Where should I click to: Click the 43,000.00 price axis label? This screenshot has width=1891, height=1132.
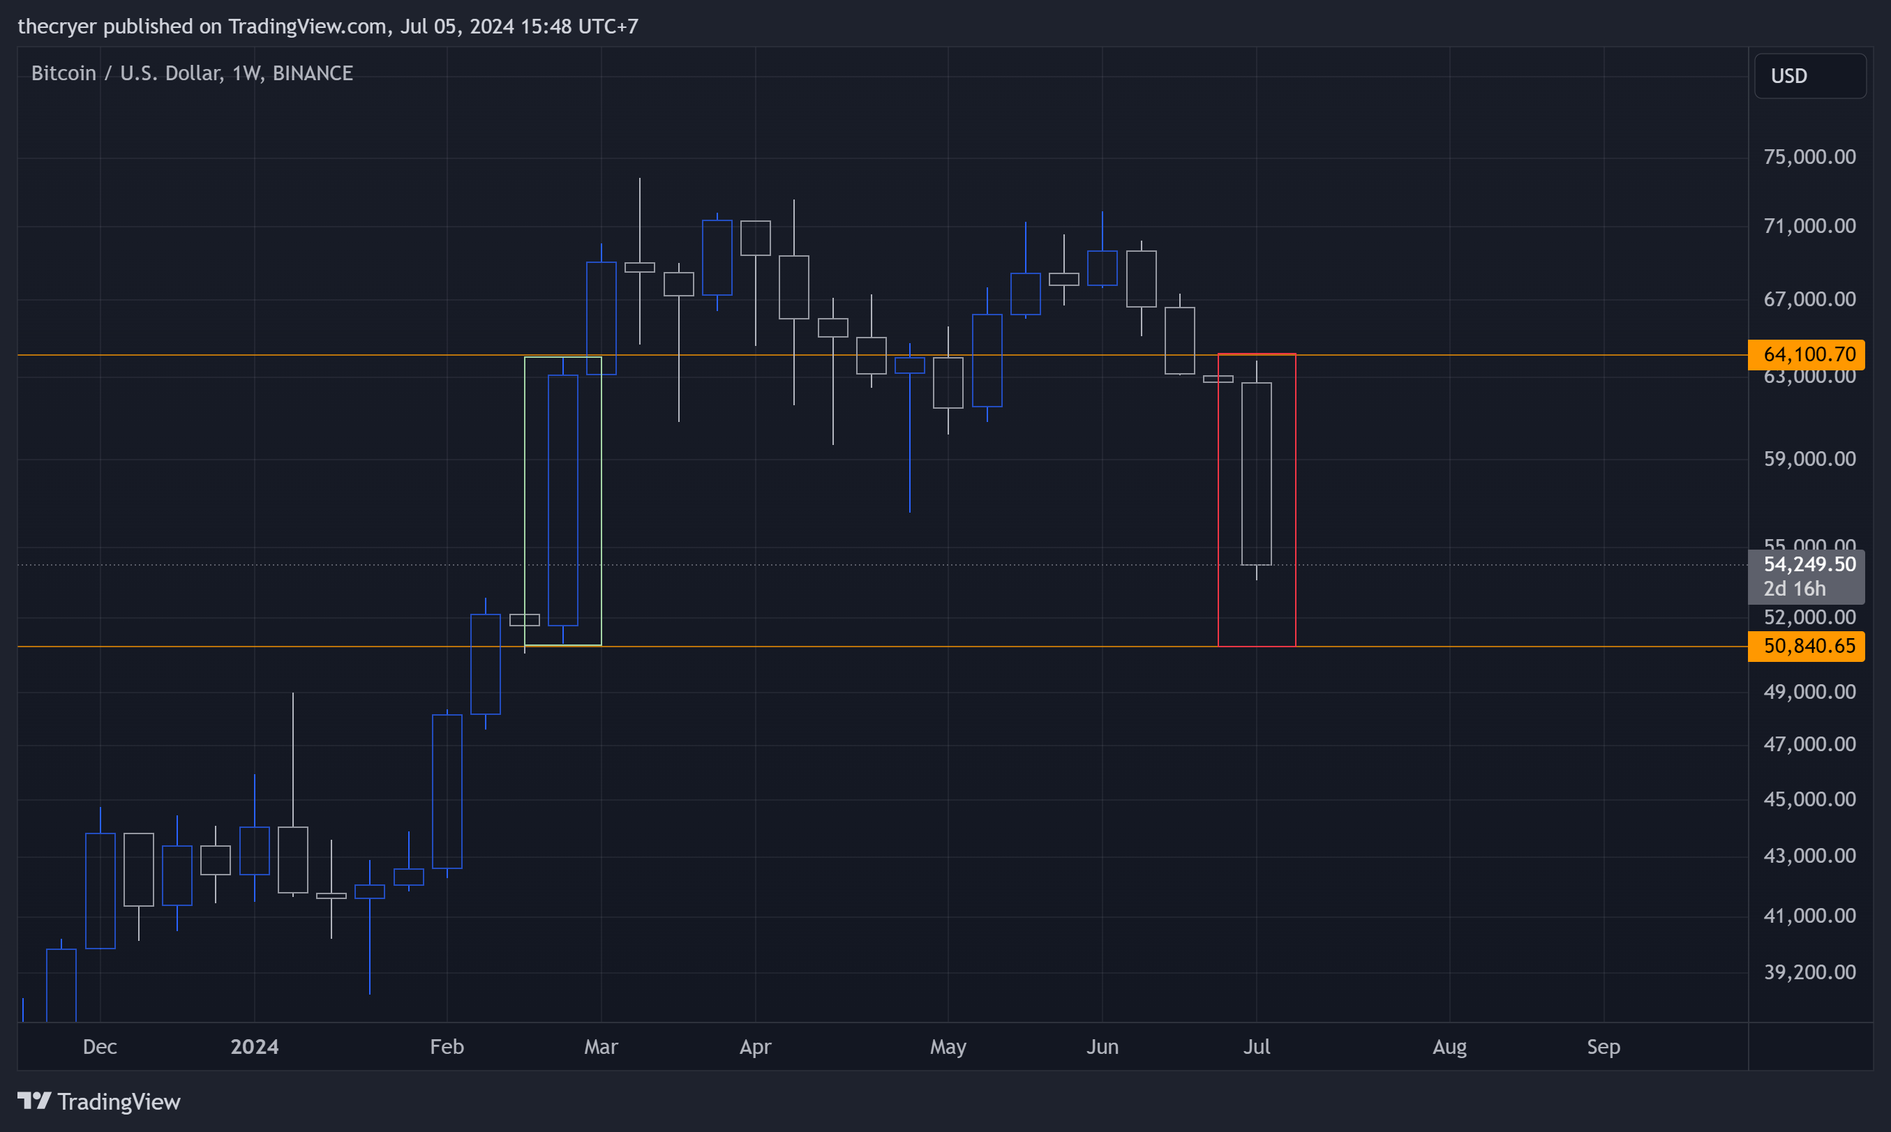(1809, 856)
